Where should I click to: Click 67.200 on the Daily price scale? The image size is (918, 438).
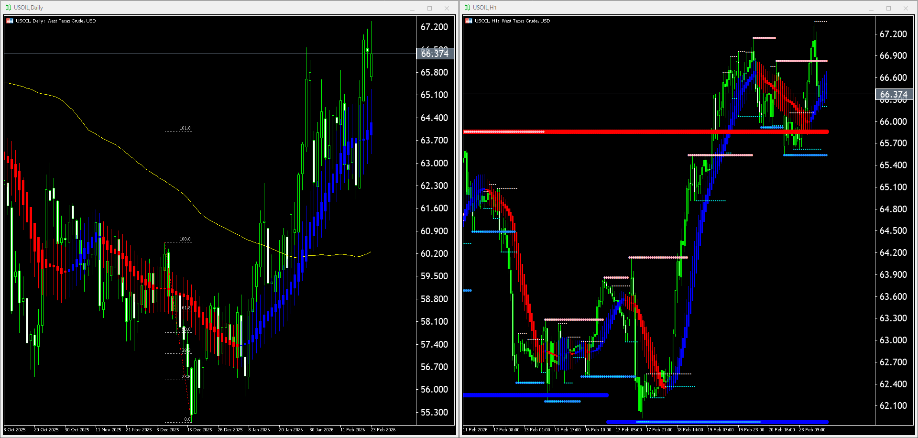point(434,27)
